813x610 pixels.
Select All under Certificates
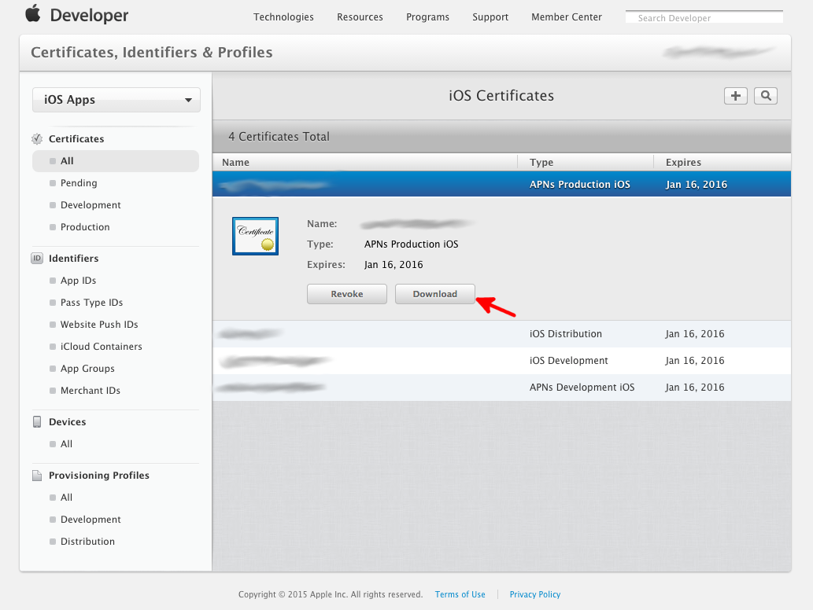[x=116, y=161]
